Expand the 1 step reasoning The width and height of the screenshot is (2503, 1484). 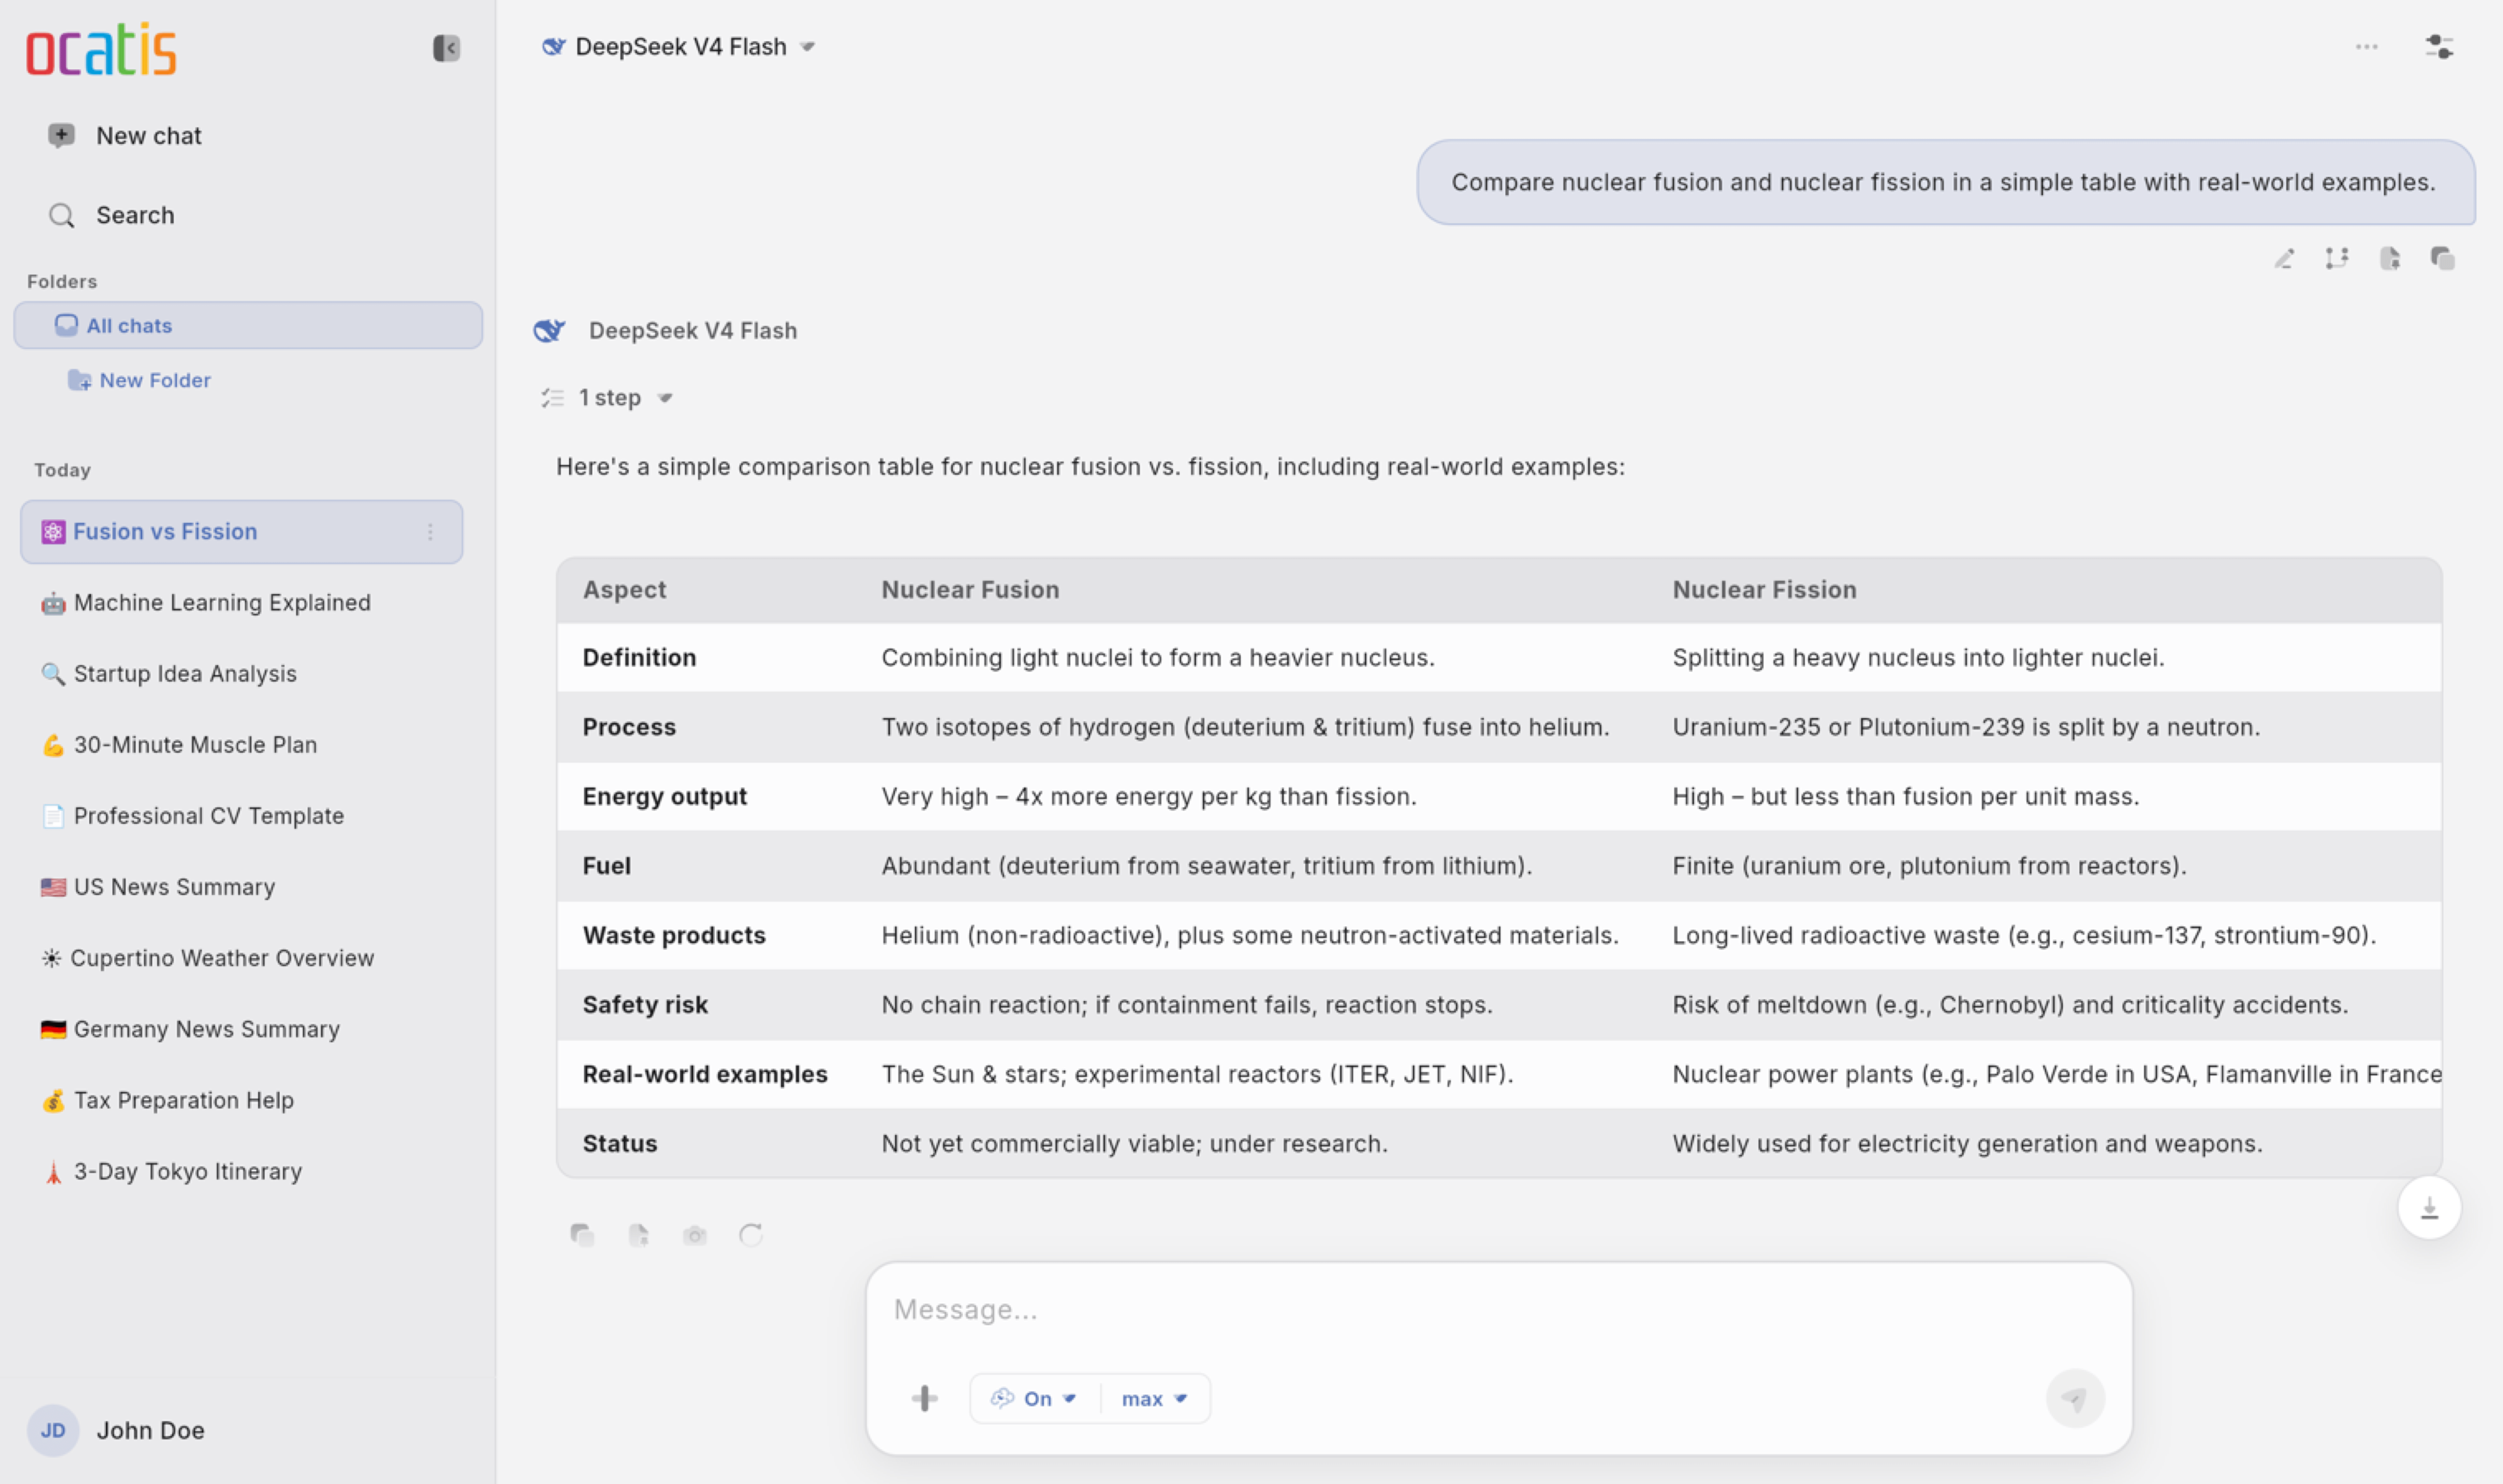(x=608, y=398)
